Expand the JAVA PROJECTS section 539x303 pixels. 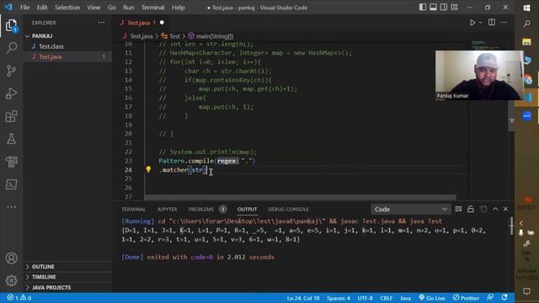(x=67, y=288)
